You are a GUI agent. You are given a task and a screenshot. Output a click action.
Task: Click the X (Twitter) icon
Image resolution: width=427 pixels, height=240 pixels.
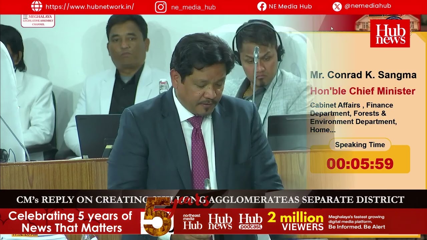click(x=337, y=6)
